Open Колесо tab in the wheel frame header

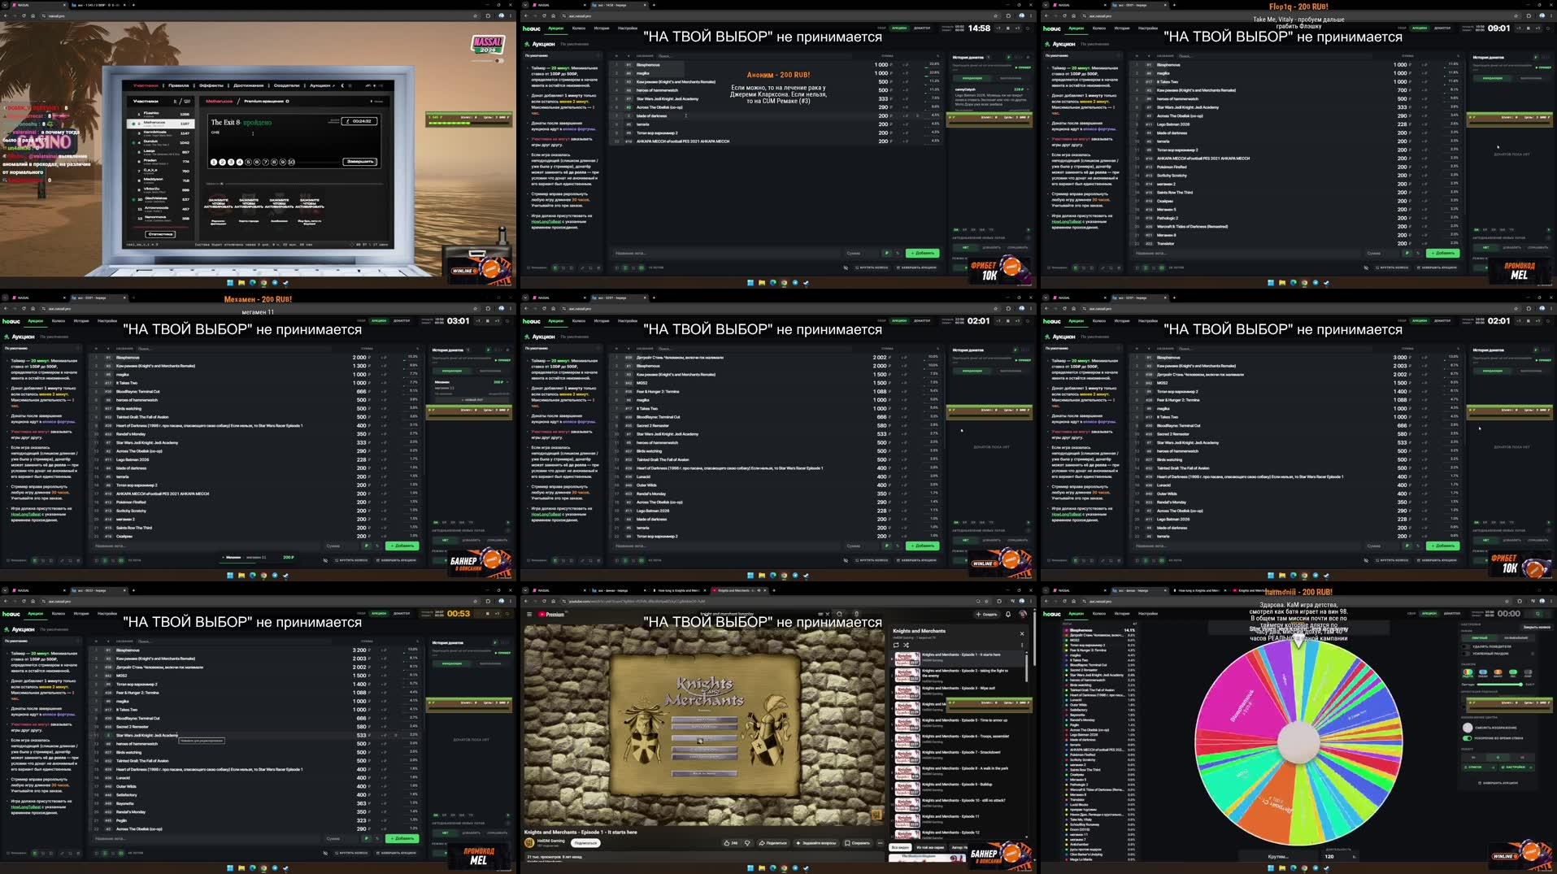point(1099,614)
